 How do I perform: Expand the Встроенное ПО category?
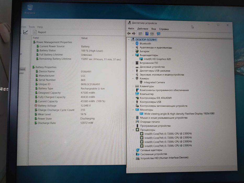(133, 63)
